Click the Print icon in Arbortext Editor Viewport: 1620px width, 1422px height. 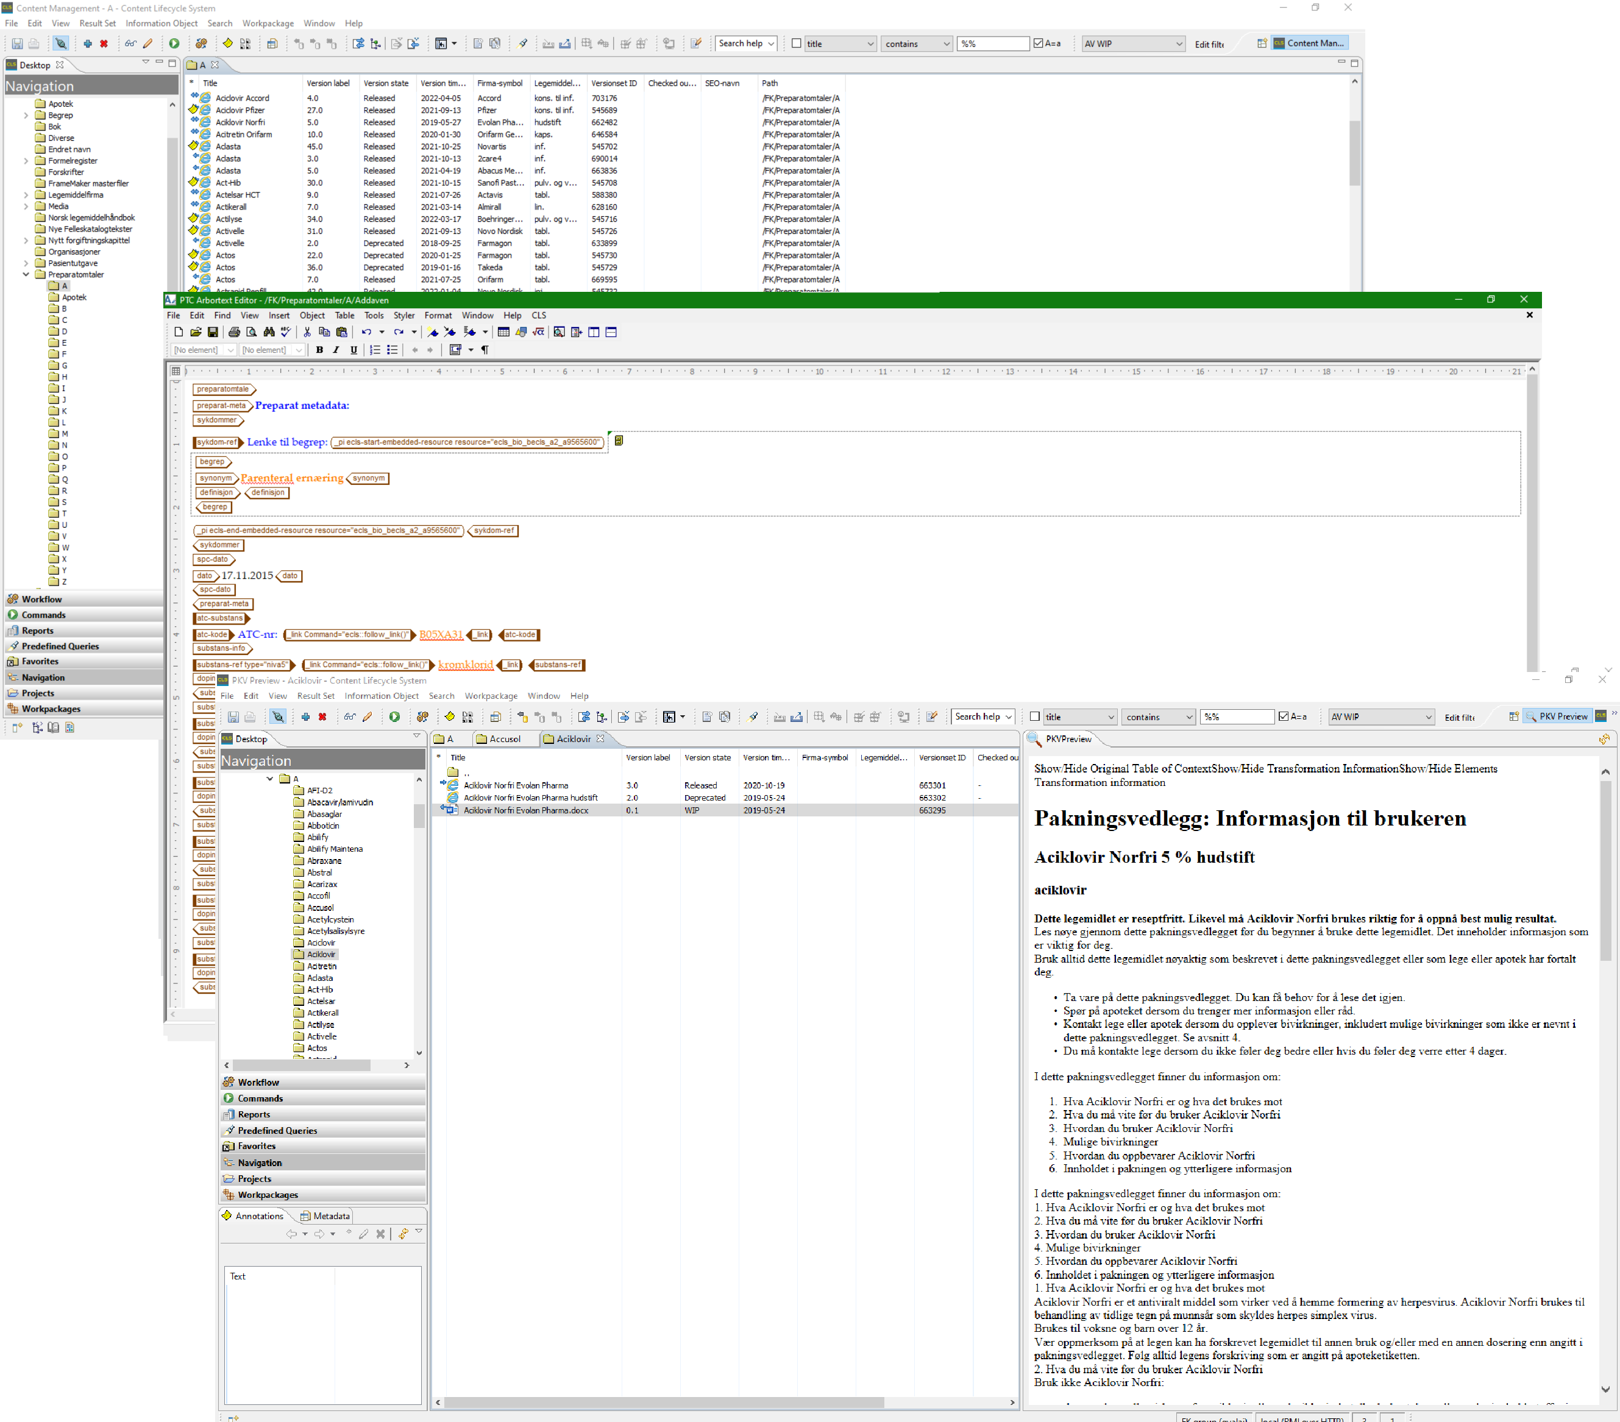(x=234, y=332)
